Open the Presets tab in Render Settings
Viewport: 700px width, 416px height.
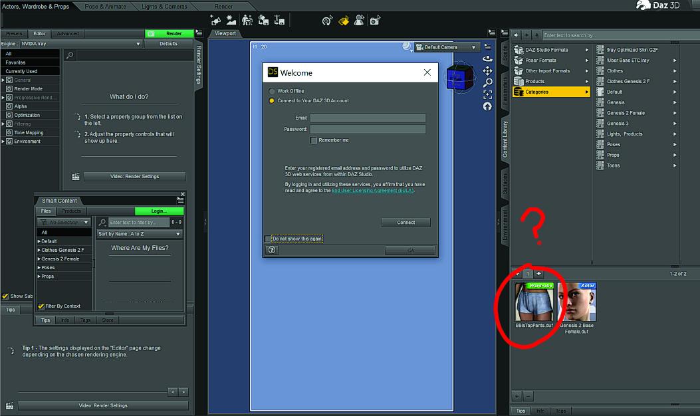coord(14,33)
